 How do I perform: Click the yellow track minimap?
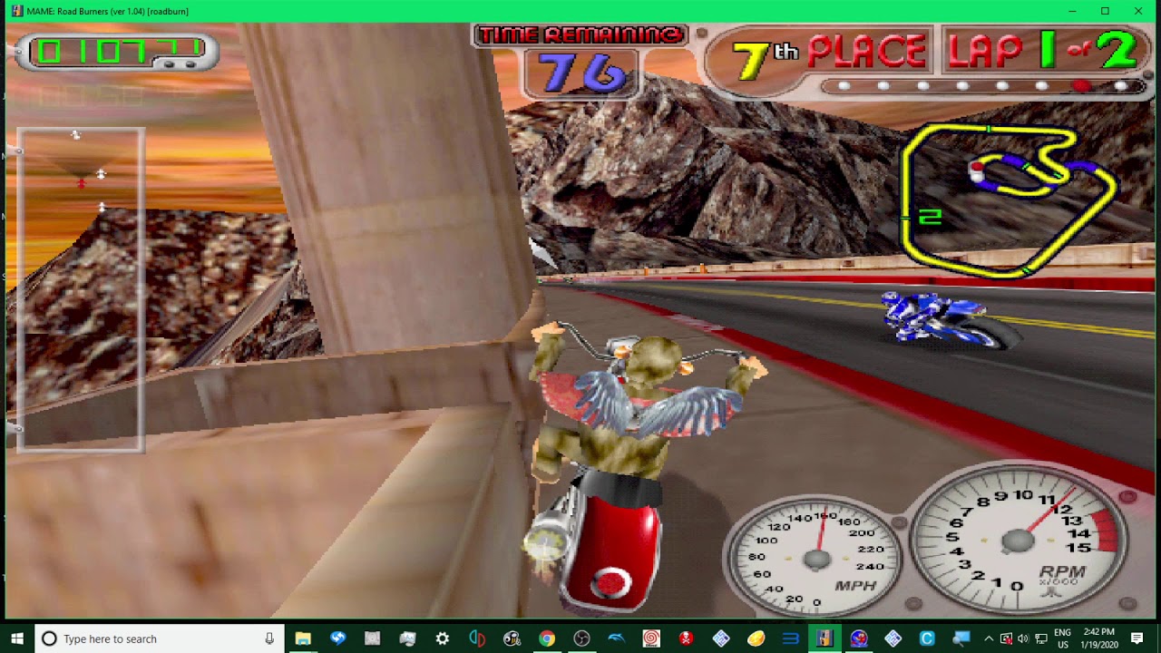[1007, 200]
